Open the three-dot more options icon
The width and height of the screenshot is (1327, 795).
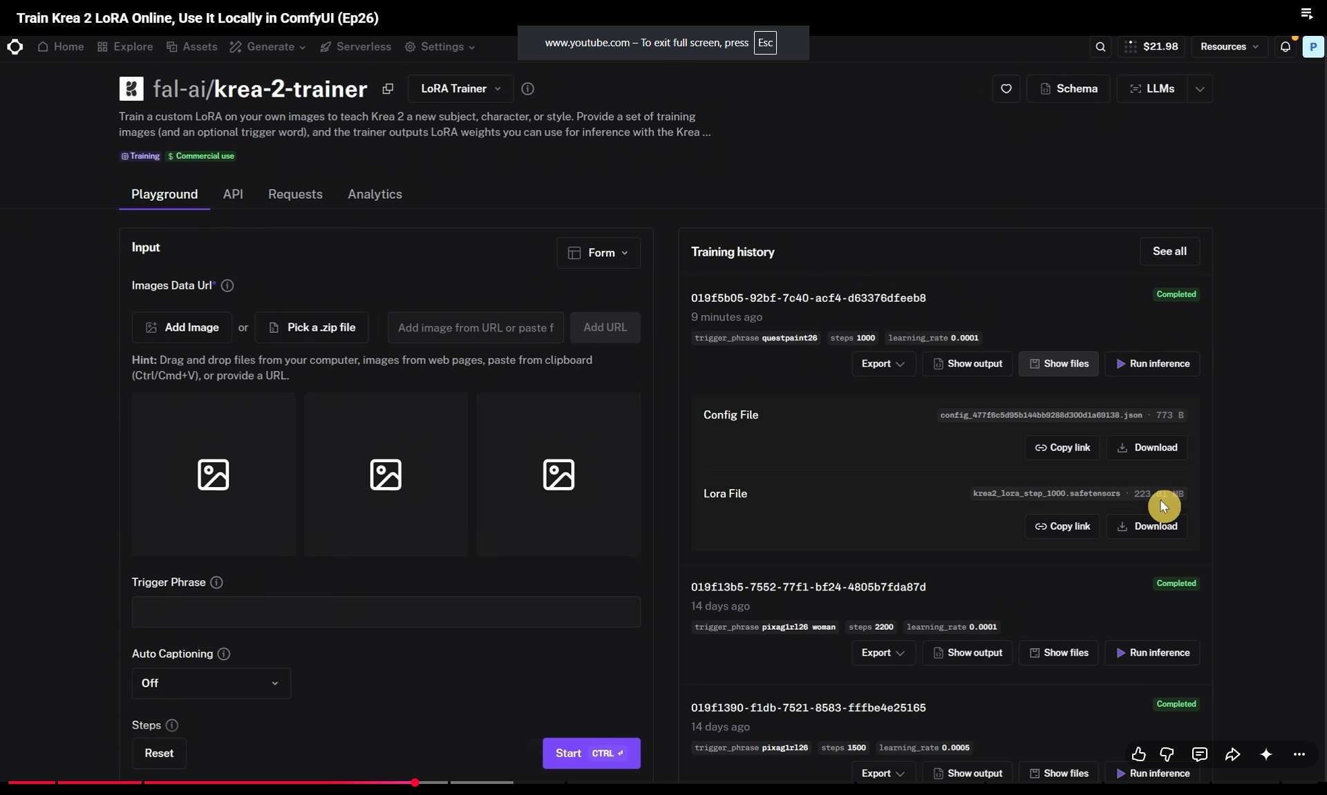(x=1299, y=754)
